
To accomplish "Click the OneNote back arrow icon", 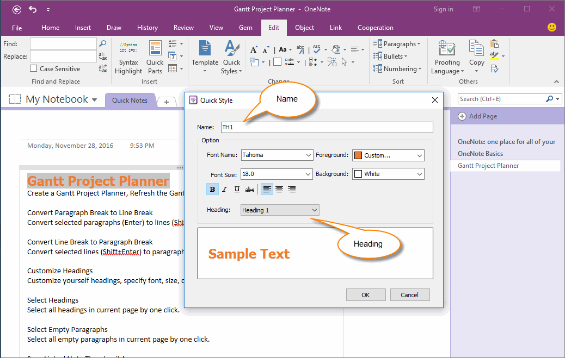I will coord(16,10).
